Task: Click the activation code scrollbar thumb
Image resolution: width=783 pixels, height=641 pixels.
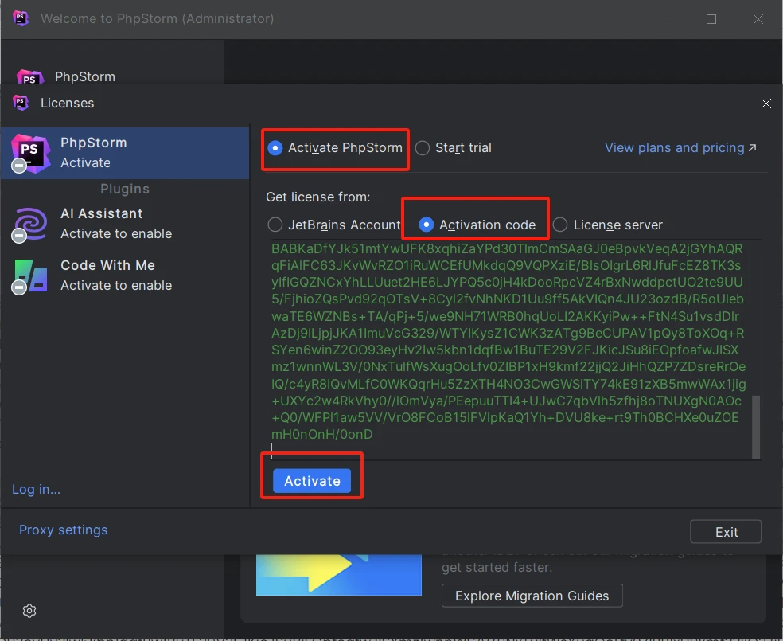Action: pyautogui.click(x=756, y=426)
